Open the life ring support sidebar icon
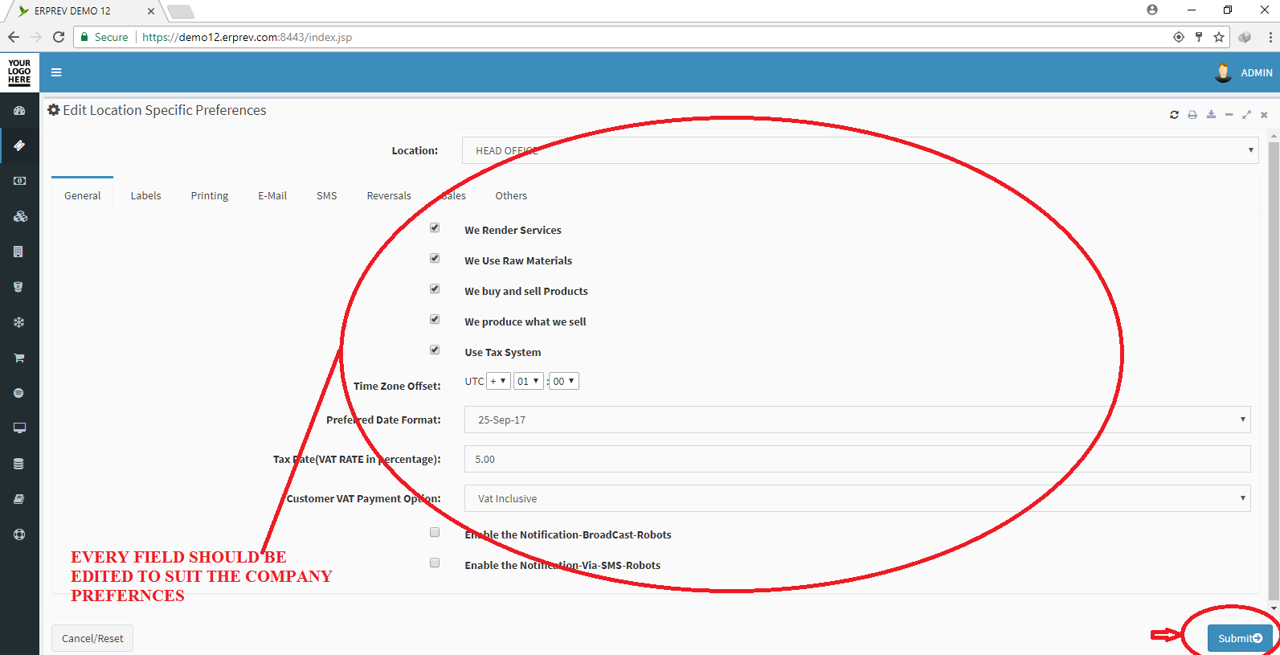Image resolution: width=1280 pixels, height=655 pixels. 19,534
